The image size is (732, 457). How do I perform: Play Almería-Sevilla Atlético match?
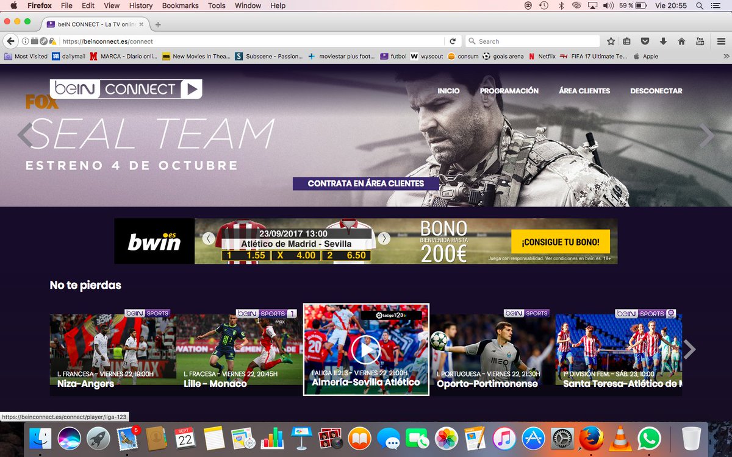(366, 349)
